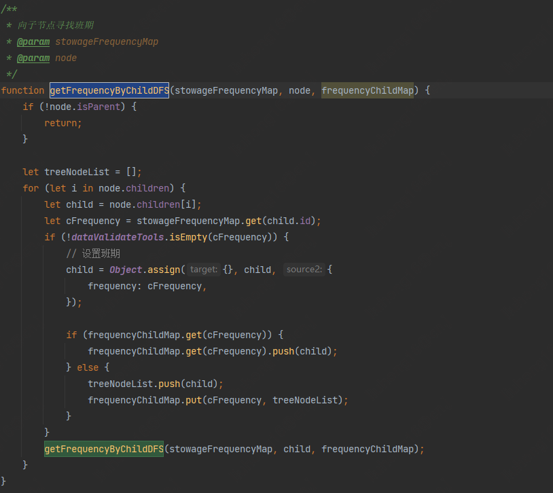553x493 pixels.
Task: Click the recursive getFrequencyByChildDFS call
Action: [x=104, y=449]
